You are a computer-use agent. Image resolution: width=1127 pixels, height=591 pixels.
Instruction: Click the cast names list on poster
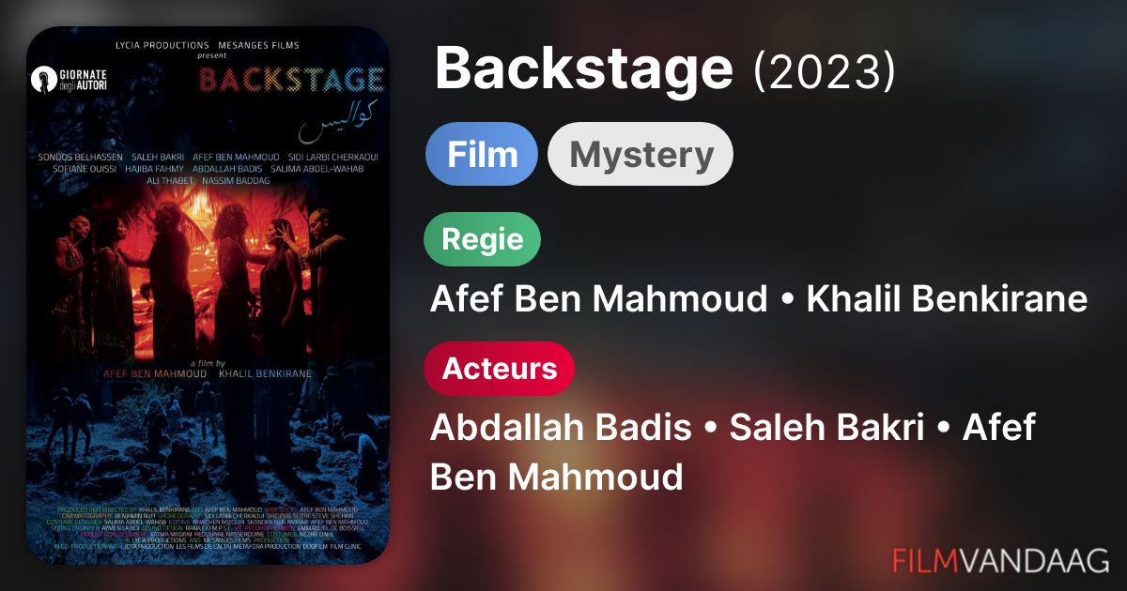click(x=208, y=169)
